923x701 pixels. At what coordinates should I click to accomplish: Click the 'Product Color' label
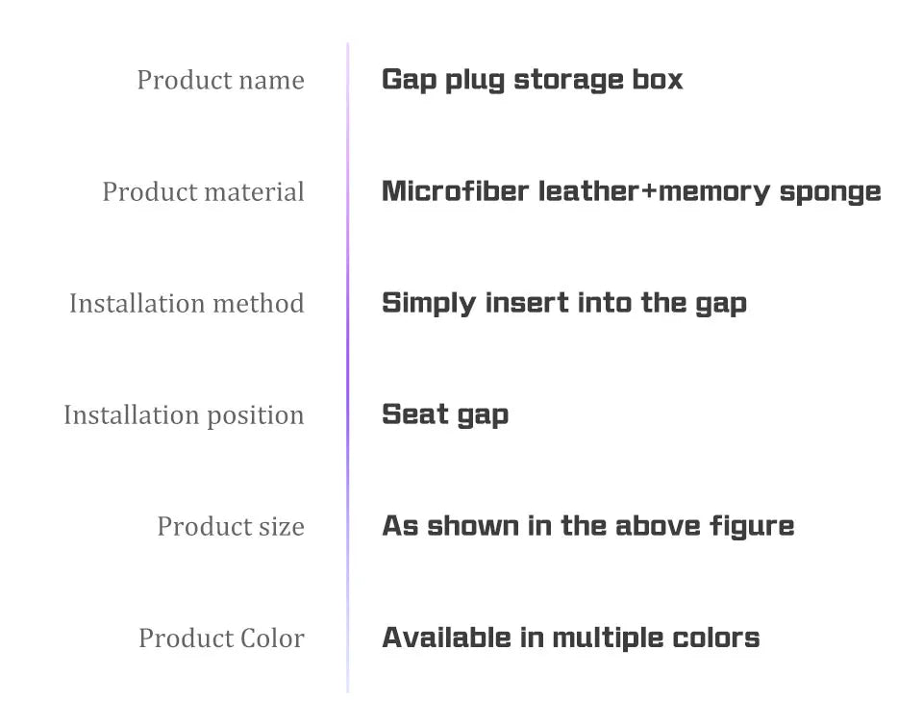click(221, 638)
